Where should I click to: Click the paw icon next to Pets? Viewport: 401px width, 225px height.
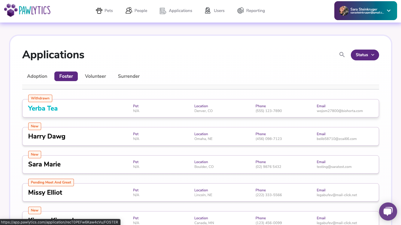(99, 11)
